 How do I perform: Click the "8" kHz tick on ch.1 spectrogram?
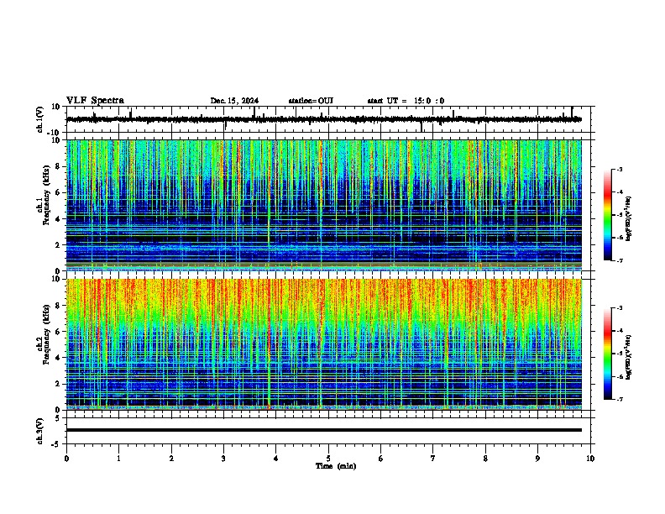click(59, 166)
